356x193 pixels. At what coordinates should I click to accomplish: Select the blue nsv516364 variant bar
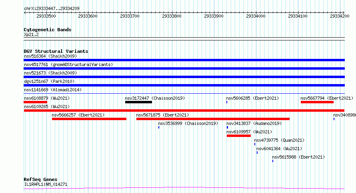coord(184,60)
